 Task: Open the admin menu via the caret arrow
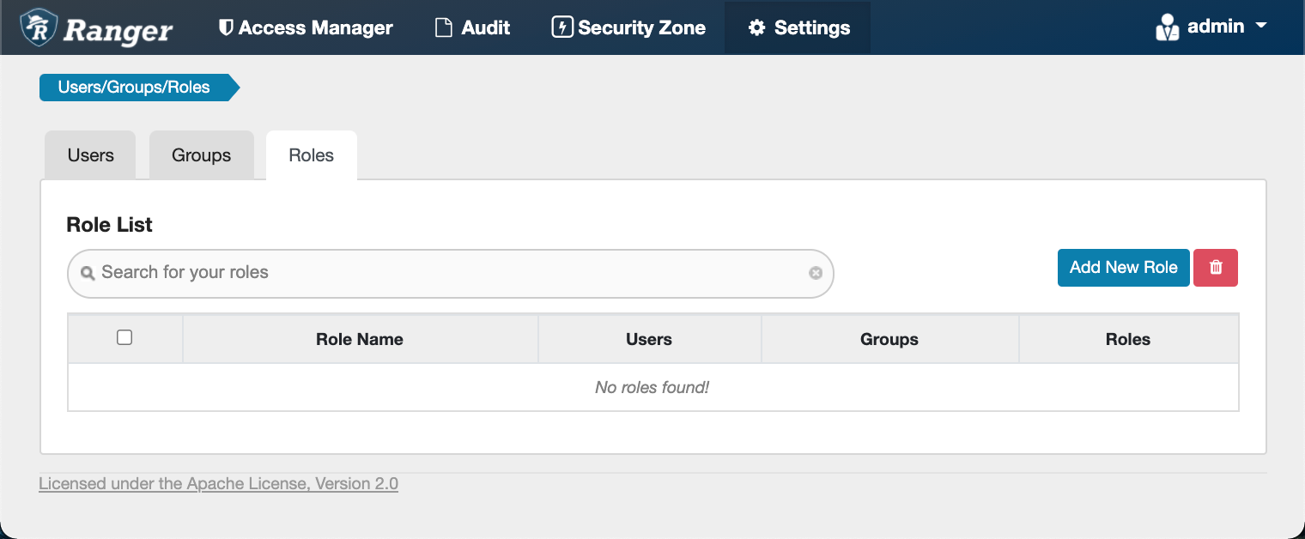click(1261, 27)
